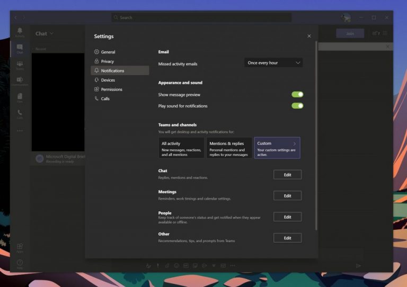The width and height of the screenshot is (407, 287).
Task: Open the profile avatar menu
Action: pyautogui.click(x=346, y=17)
